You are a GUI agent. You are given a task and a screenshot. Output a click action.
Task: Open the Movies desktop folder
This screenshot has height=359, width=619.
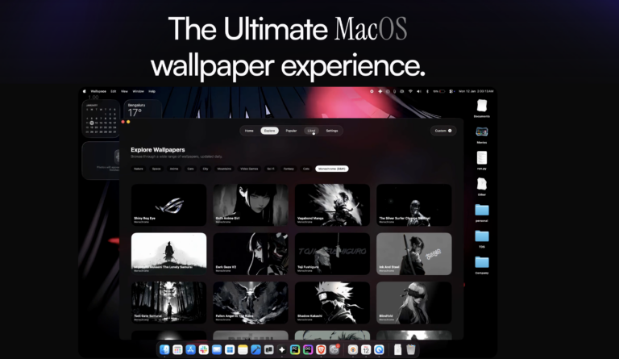pos(482,134)
